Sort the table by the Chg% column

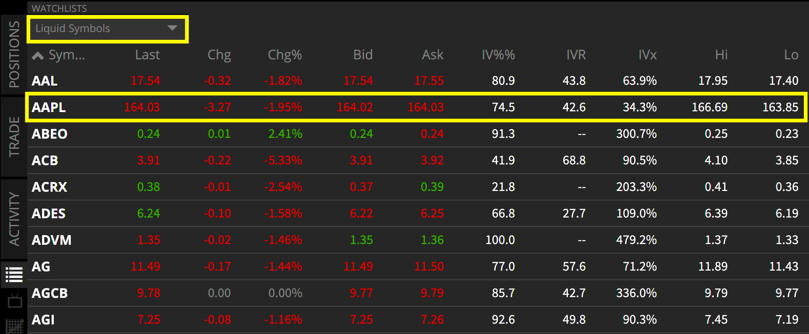coord(284,55)
